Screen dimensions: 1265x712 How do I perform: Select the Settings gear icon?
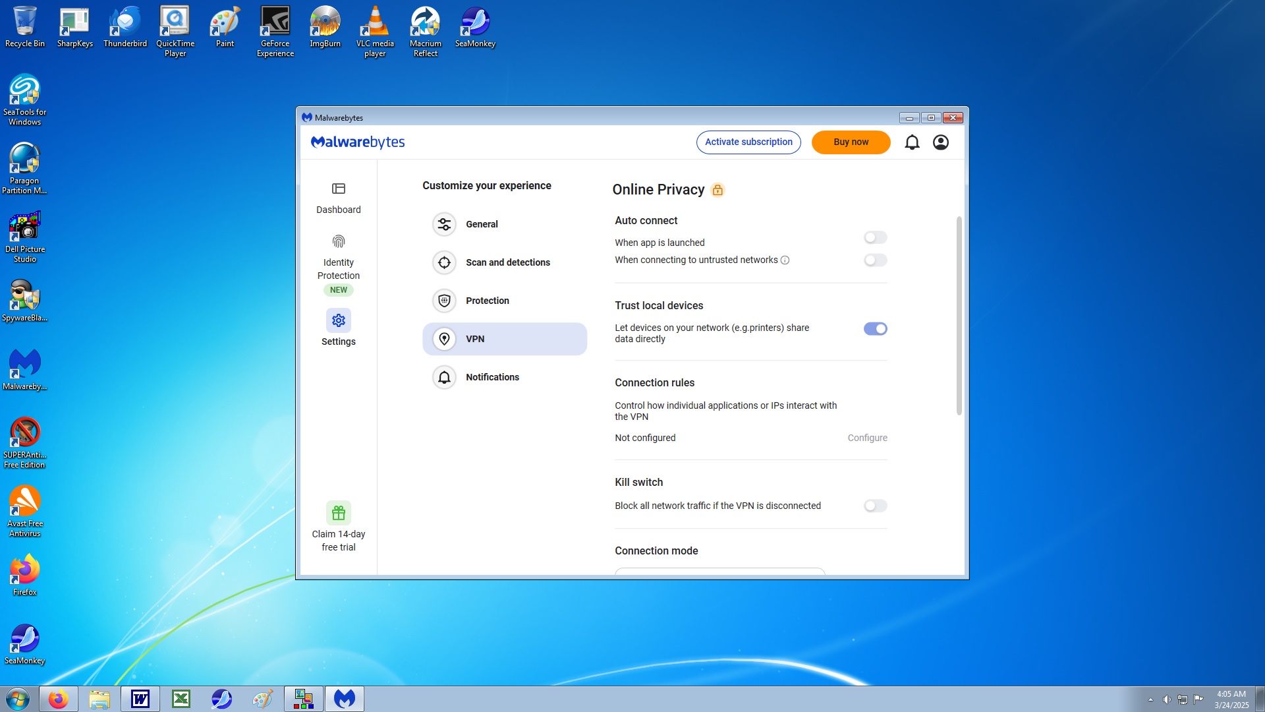(x=338, y=320)
